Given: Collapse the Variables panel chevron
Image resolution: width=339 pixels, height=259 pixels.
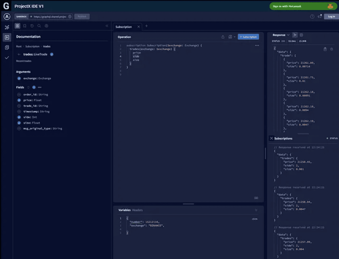Looking at the screenshot, I should (x=256, y=210).
